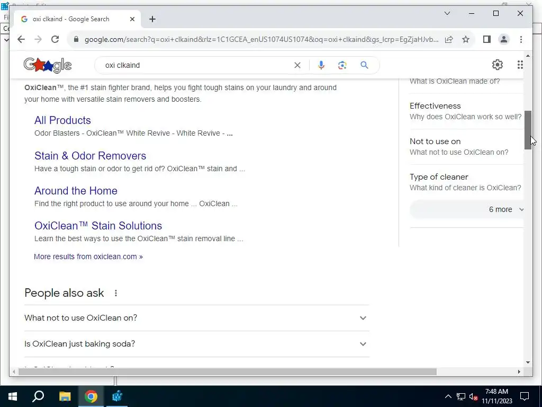Open the network status tray icon

(x=461, y=396)
